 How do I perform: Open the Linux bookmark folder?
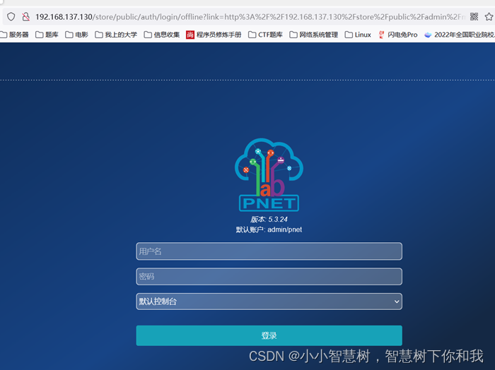358,35
